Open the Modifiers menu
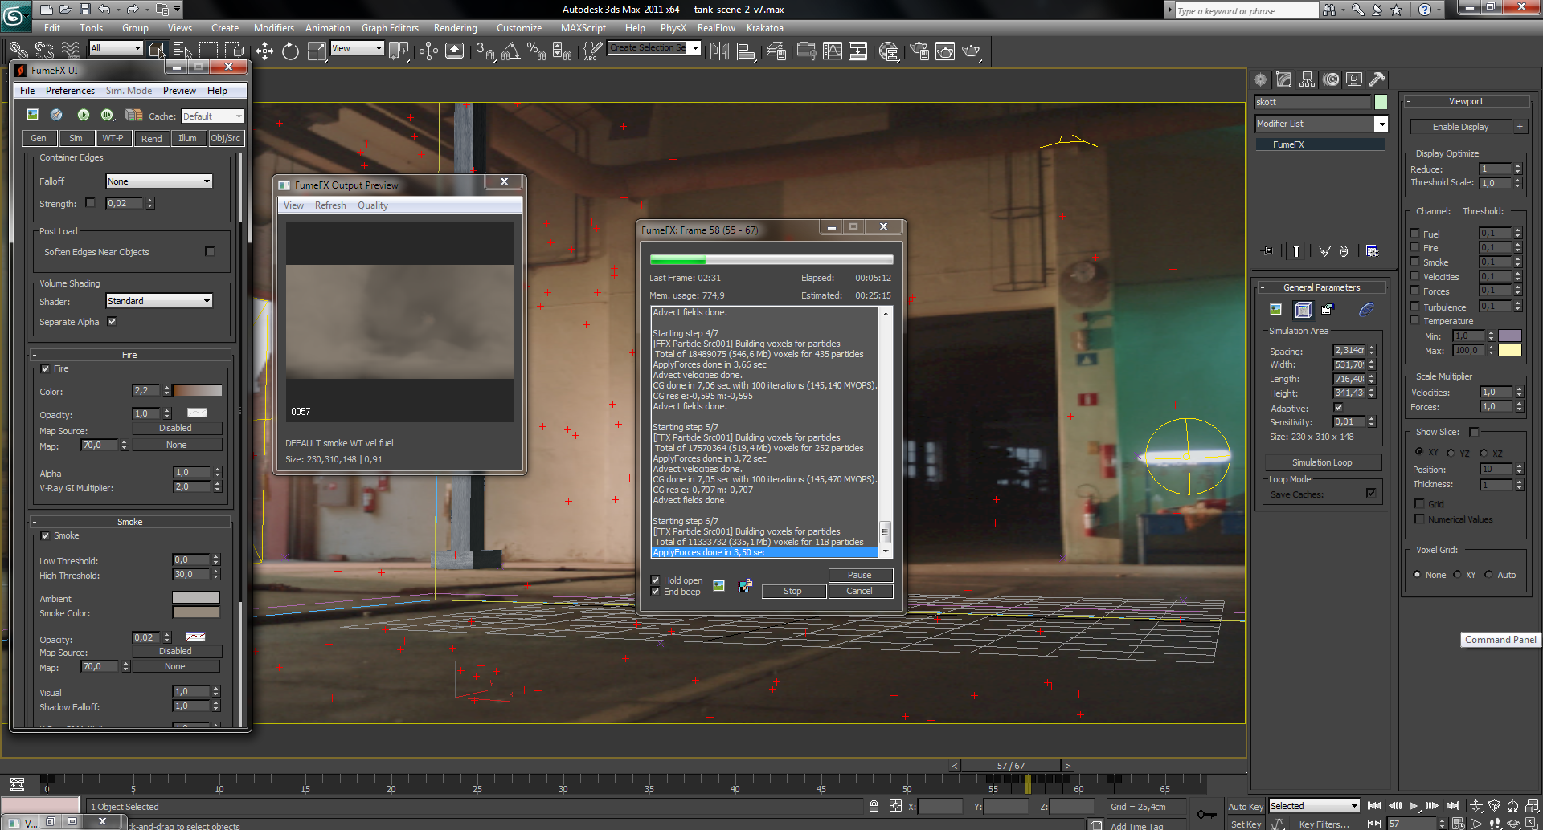The height and width of the screenshot is (830, 1543). pyautogui.click(x=273, y=28)
